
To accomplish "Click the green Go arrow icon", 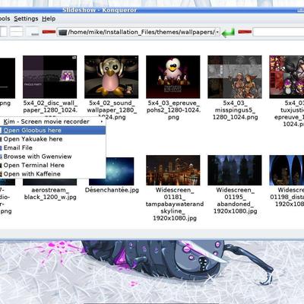I will pyautogui.click(x=228, y=33).
